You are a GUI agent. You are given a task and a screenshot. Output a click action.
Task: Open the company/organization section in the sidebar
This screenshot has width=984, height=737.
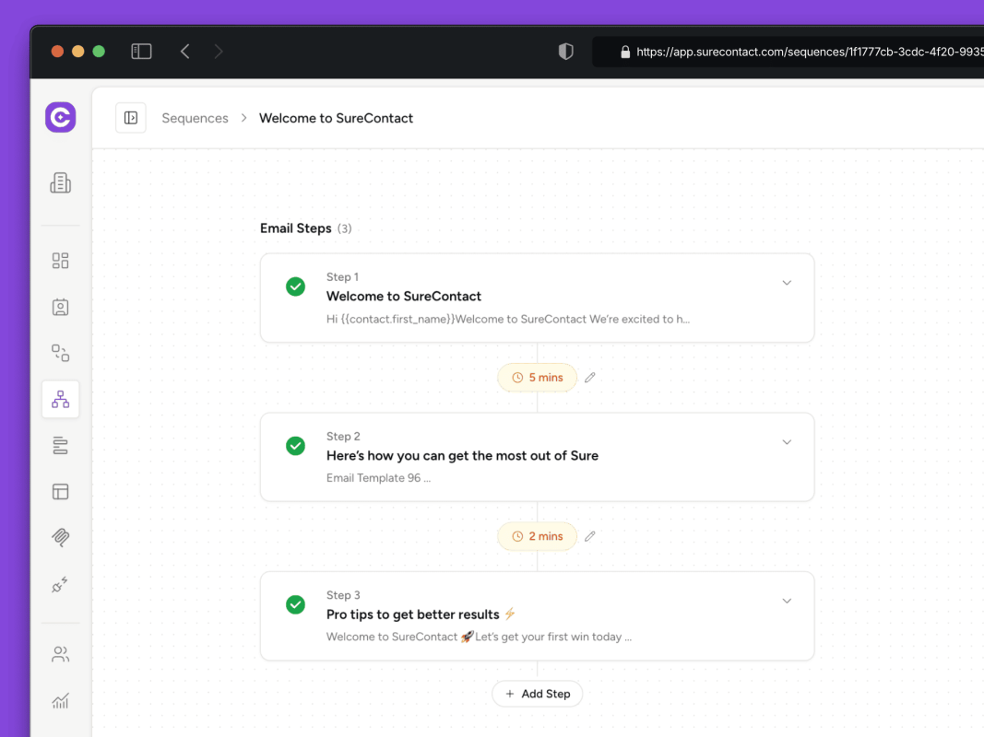(60, 182)
